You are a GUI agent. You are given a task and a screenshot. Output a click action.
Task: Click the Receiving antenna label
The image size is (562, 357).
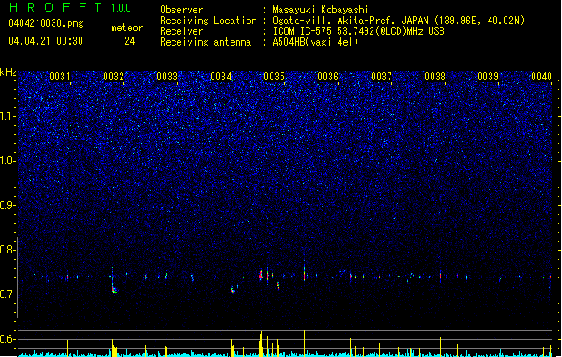206,42
